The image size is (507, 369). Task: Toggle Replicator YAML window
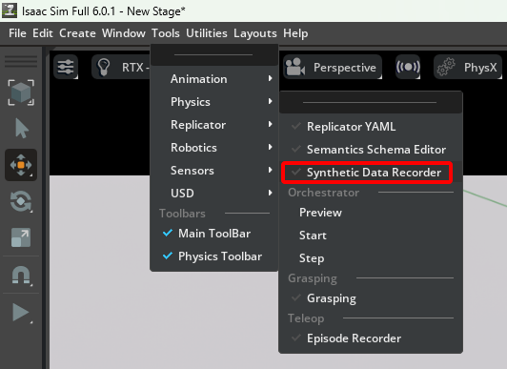pyautogui.click(x=371, y=127)
